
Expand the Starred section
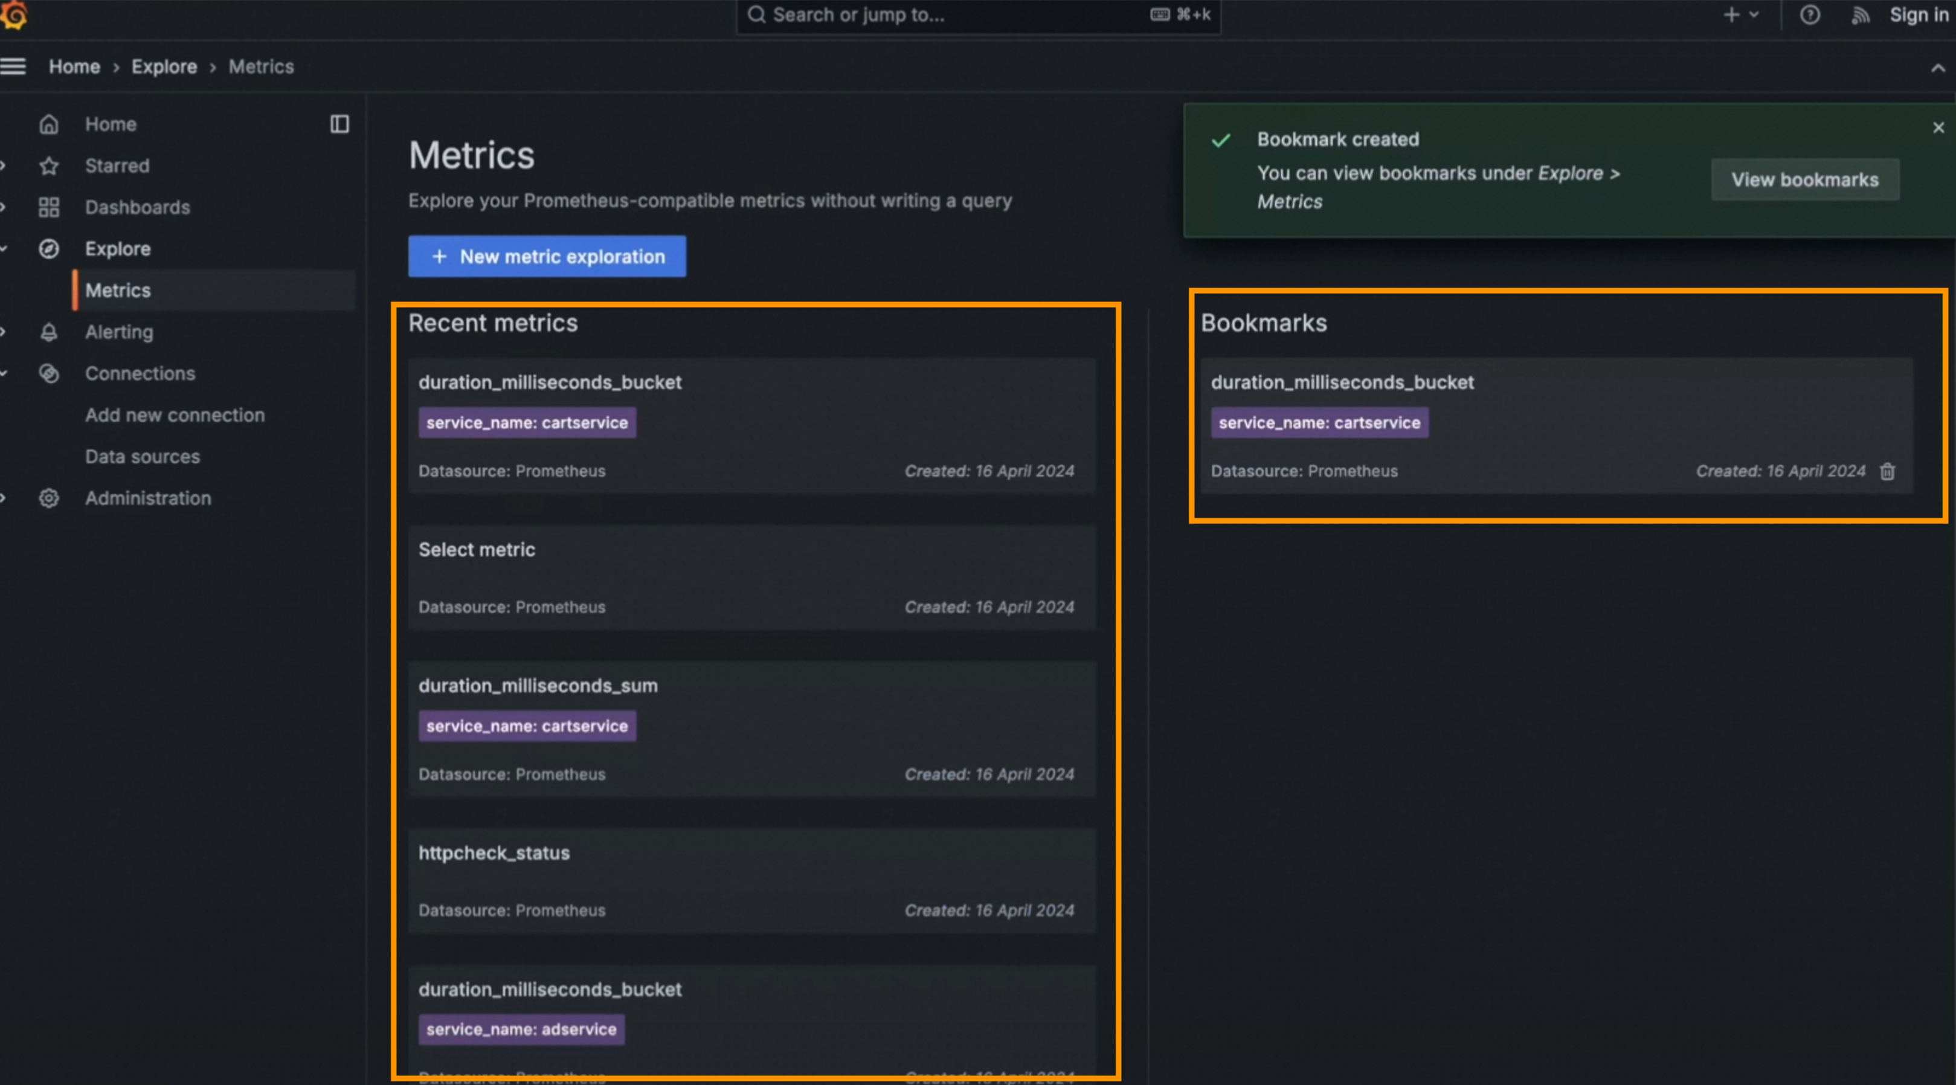(x=4, y=166)
